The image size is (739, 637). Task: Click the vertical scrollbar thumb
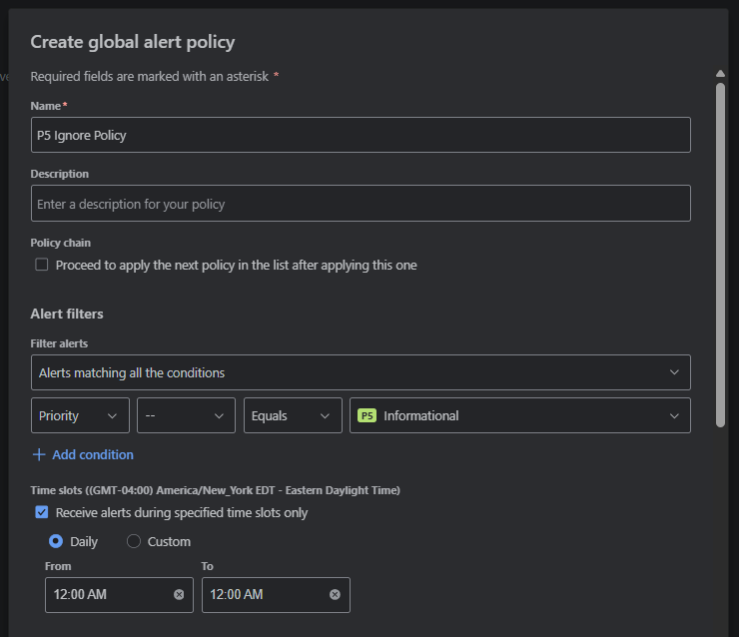coord(720,255)
